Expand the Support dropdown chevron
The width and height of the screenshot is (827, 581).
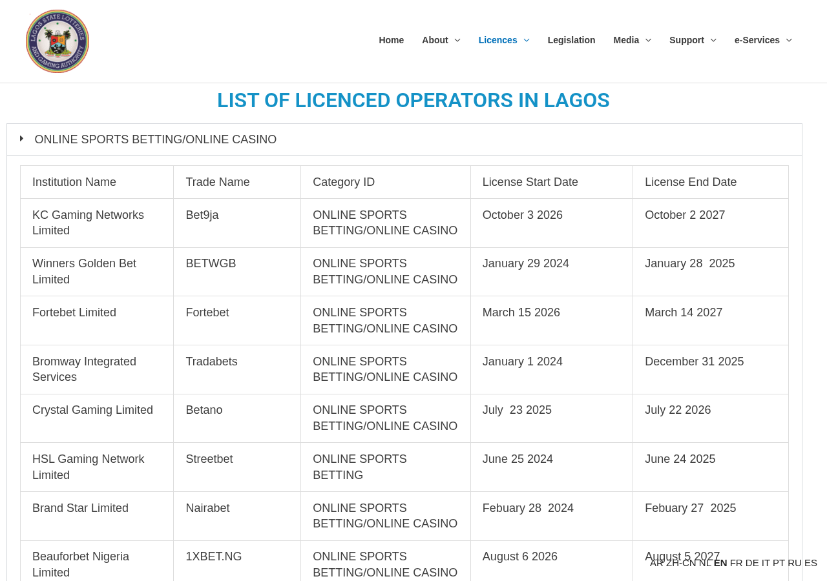pos(713,40)
